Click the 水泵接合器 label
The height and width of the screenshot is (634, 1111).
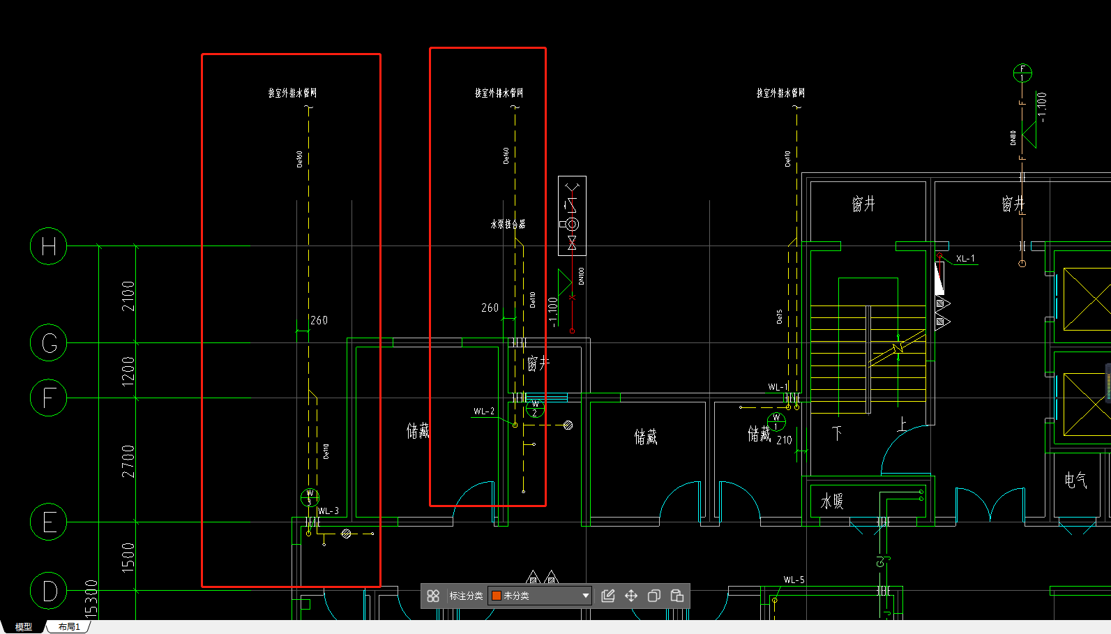coord(508,224)
